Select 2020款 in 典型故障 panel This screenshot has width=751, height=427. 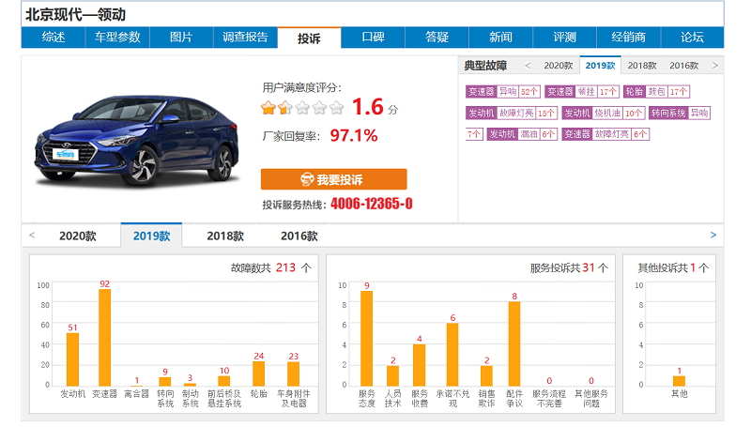point(558,66)
